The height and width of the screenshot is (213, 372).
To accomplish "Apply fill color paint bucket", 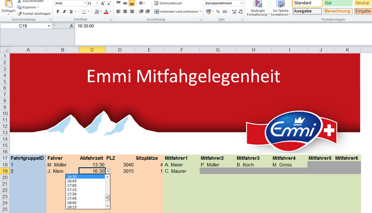I will click(96, 11).
